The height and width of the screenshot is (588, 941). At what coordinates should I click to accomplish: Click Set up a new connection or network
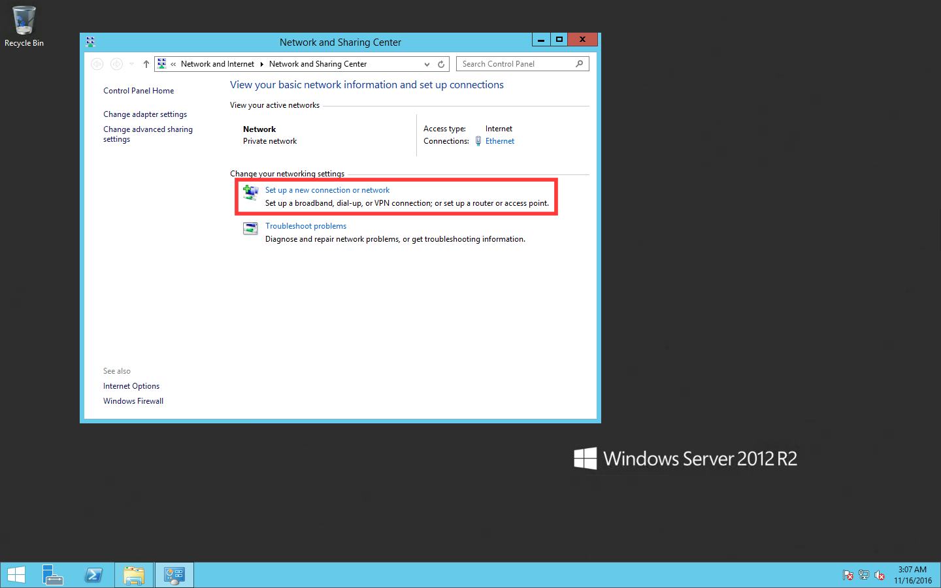[327, 190]
